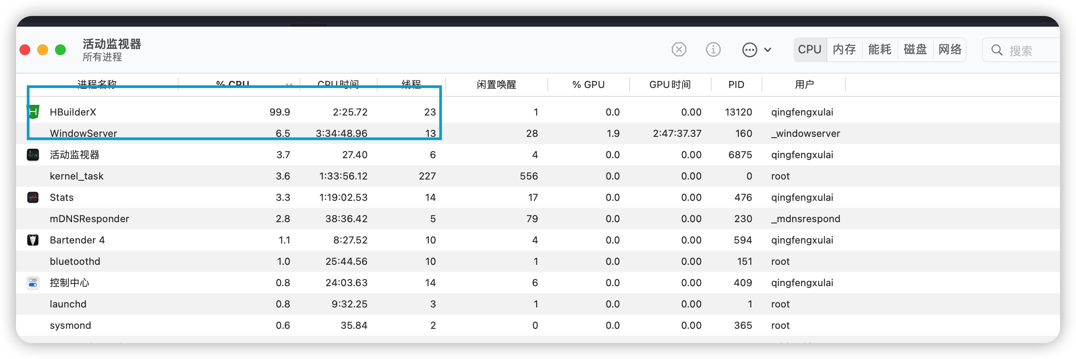Screen dimensions: 1076x359
Task: Click the process info (i) icon
Action: 713,49
